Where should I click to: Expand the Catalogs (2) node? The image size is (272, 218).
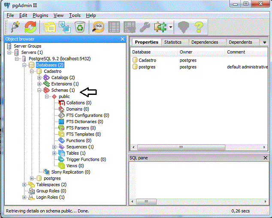point(39,78)
